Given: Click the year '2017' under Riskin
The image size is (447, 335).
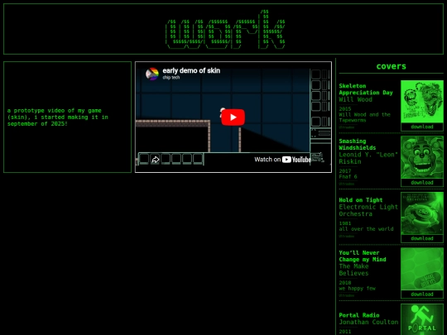Looking at the screenshot, I should point(345,171).
